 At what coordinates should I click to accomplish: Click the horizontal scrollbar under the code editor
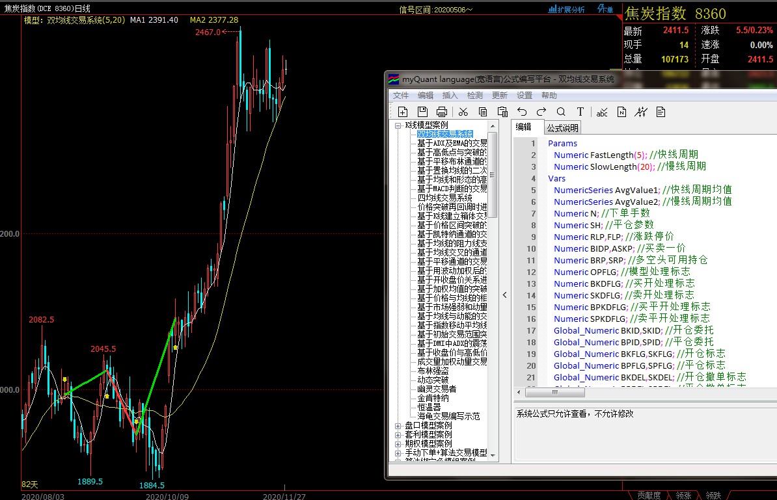point(644,393)
